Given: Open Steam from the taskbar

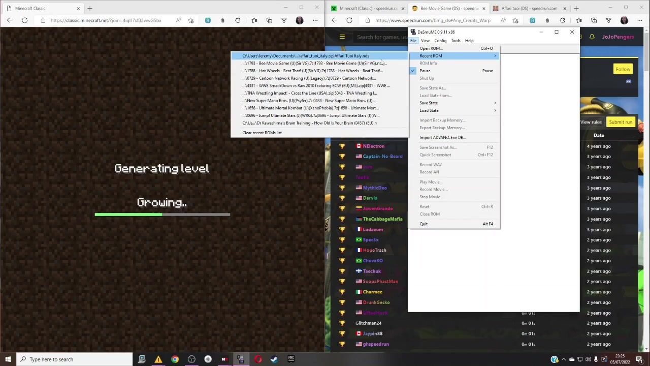Looking at the screenshot, I should pyautogui.click(x=274, y=359).
